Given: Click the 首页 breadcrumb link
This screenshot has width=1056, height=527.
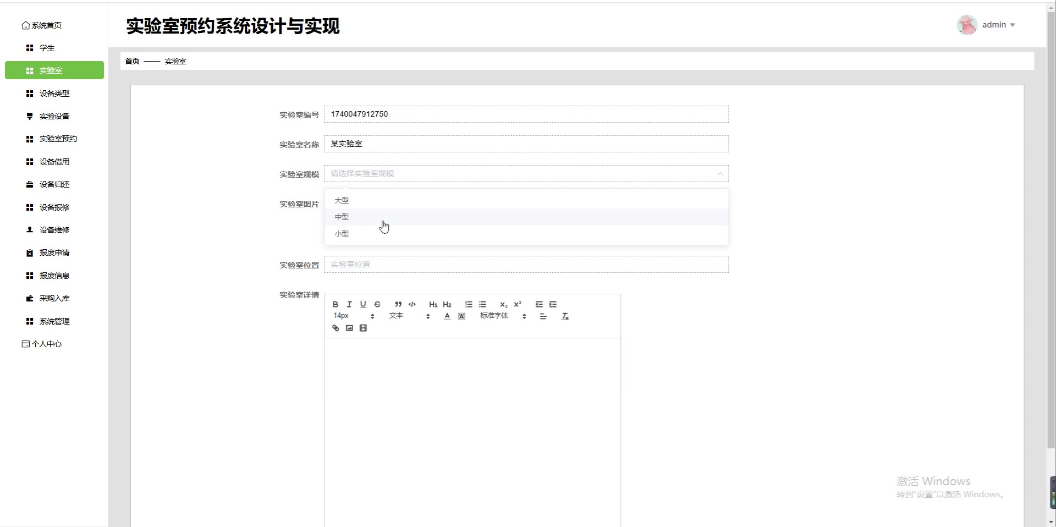Looking at the screenshot, I should click(132, 61).
